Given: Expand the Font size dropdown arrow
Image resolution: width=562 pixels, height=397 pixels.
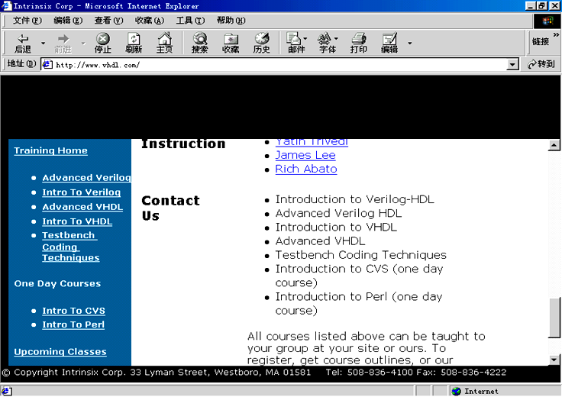Looking at the screenshot, I should point(336,38).
